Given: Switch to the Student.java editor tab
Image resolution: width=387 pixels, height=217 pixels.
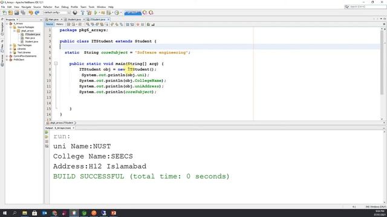Looking at the screenshot, I should (74, 19).
